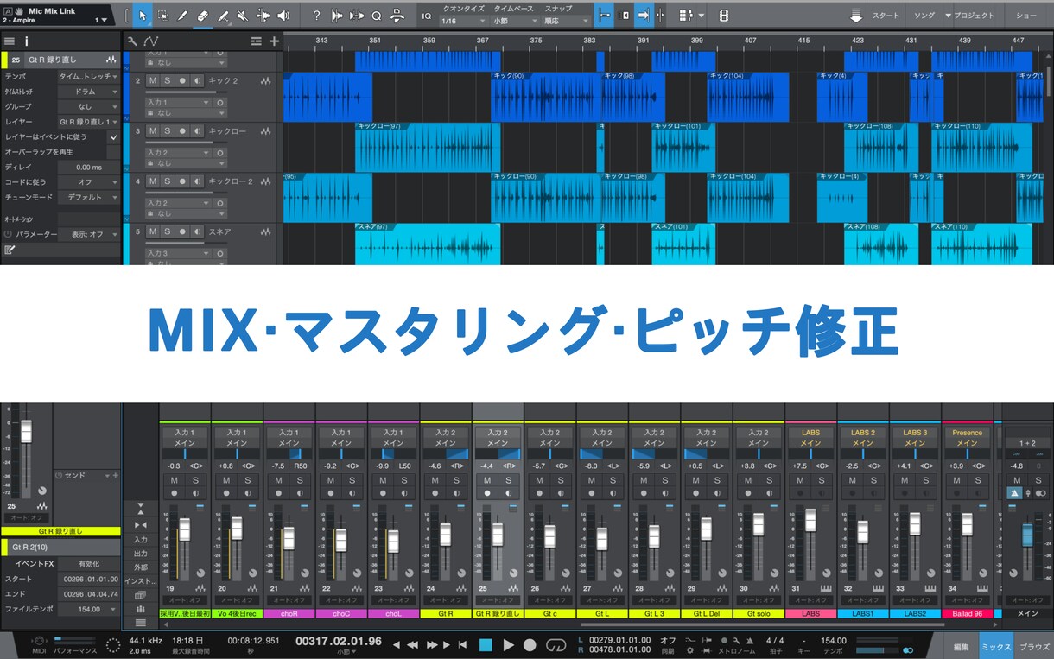1054x659 pixels.
Task: Select the Arrow tool in the toolbar
Action: pyautogui.click(x=143, y=15)
